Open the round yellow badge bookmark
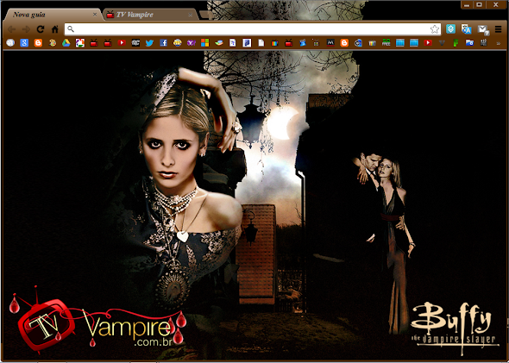509x363 pixels. pos(177,43)
